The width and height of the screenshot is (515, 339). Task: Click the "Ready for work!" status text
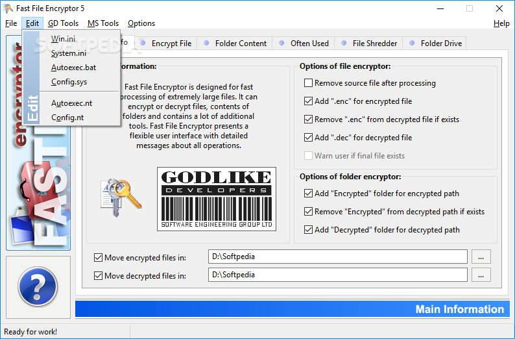(x=30, y=332)
